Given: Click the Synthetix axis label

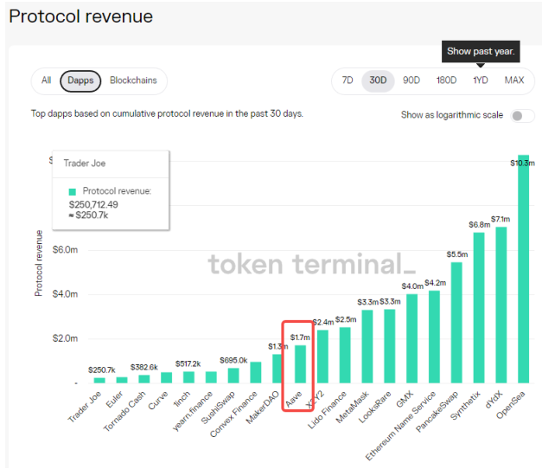Looking at the screenshot, I should click(465, 406).
